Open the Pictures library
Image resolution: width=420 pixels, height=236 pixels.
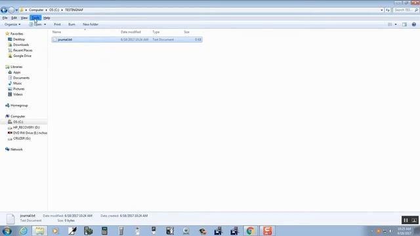pyautogui.click(x=16, y=89)
